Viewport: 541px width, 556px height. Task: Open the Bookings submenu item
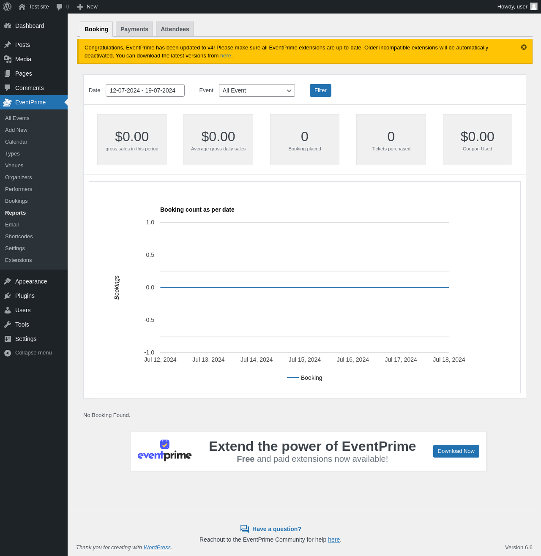pos(16,201)
